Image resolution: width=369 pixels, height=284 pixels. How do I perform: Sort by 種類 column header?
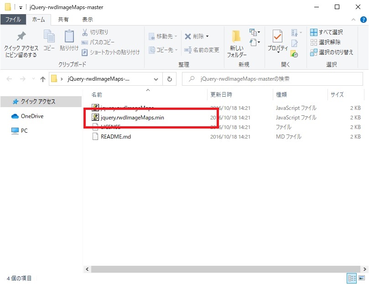(281, 94)
